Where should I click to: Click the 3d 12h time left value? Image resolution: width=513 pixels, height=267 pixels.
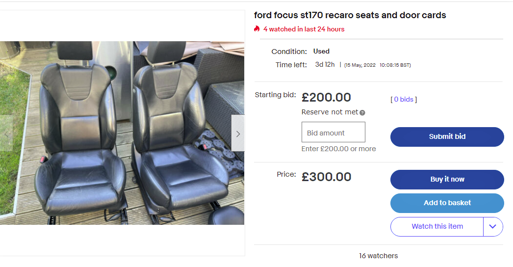pos(325,65)
